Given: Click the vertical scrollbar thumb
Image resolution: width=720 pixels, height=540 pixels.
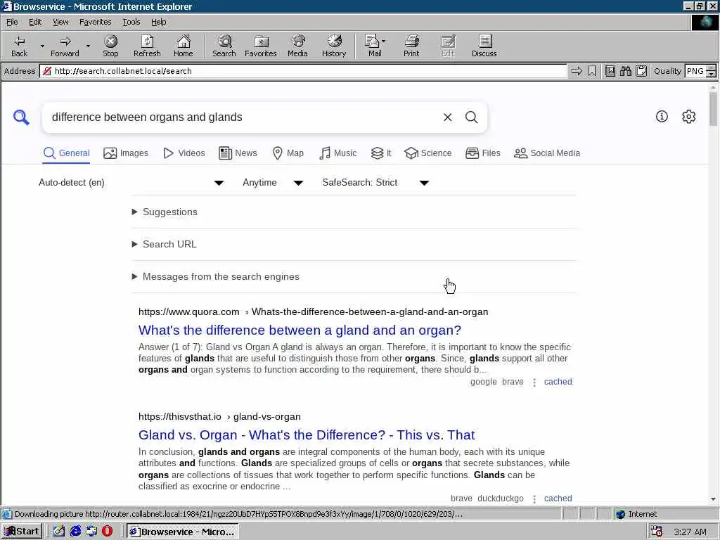Looking at the screenshot, I should click(713, 108).
